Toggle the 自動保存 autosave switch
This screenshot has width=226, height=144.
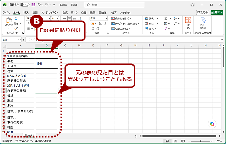25,5
